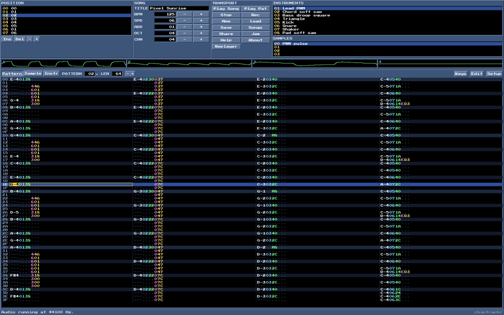Decrease pattern LEN with minus

tap(127, 74)
